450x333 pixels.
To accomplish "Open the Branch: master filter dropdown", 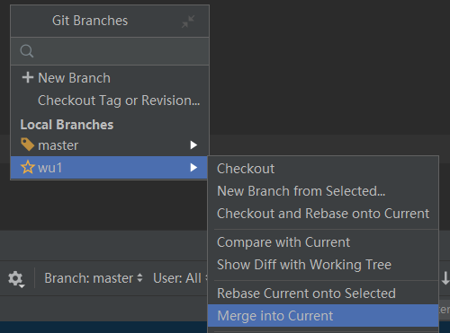I will (x=94, y=278).
